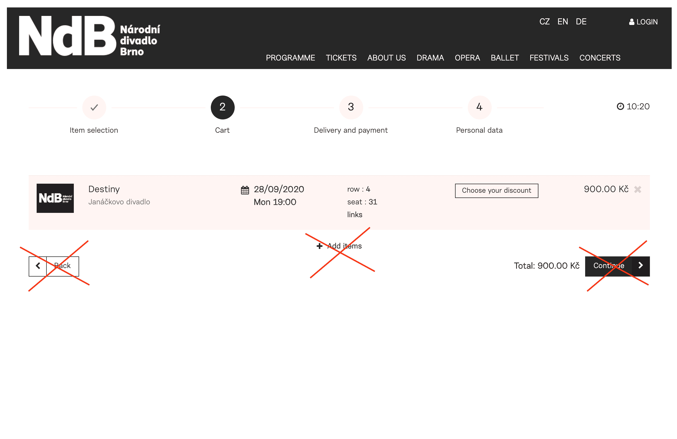The image size is (677, 439).
Task: Click the Add items link
Action: tap(344, 246)
